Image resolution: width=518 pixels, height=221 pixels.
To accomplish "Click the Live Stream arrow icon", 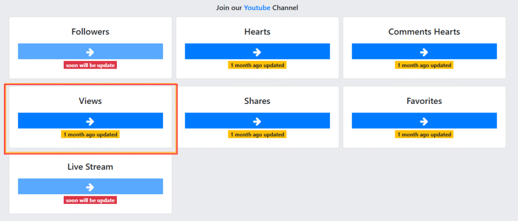I will [90, 187].
